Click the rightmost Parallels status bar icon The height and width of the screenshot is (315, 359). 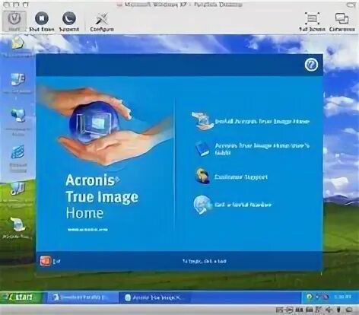(349, 310)
